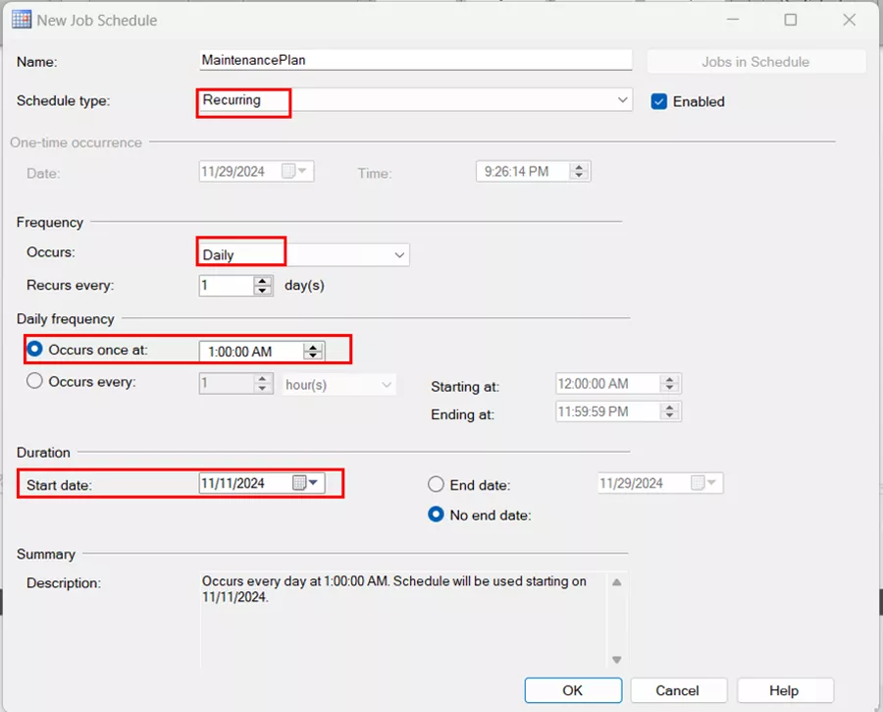Click the one-time Time stepper arrows
The width and height of the screenshot is (883, 712).
click(579, 172)
